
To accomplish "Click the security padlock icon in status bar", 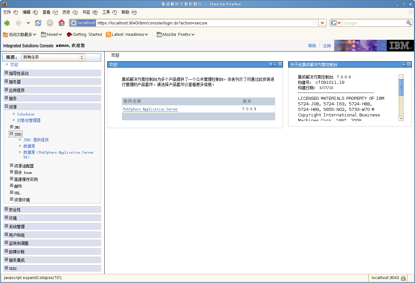I will pos(403,278).
